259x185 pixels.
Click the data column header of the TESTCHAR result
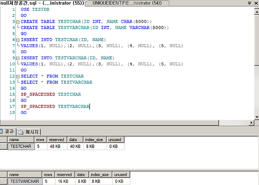75,140
